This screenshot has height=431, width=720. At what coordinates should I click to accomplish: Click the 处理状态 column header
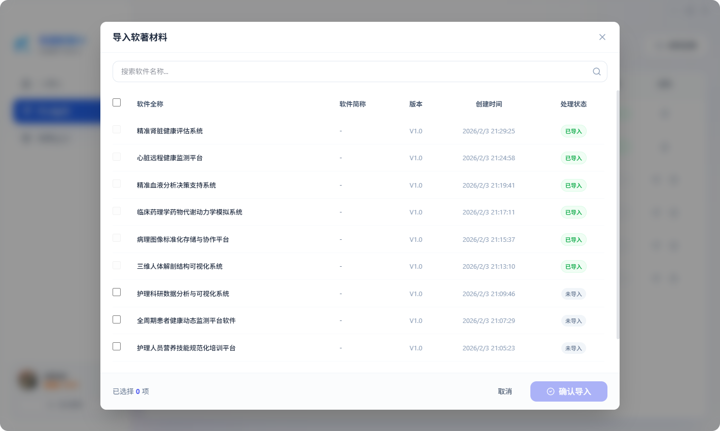coord(573,104)
